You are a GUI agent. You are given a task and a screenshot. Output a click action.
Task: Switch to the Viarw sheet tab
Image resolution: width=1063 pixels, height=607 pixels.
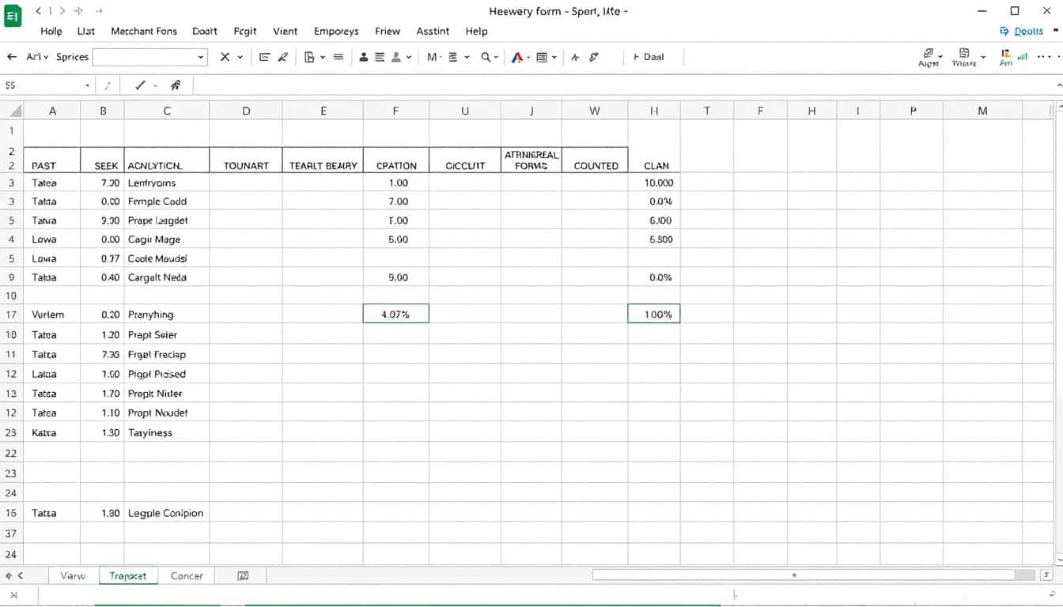tap(73, 575)
